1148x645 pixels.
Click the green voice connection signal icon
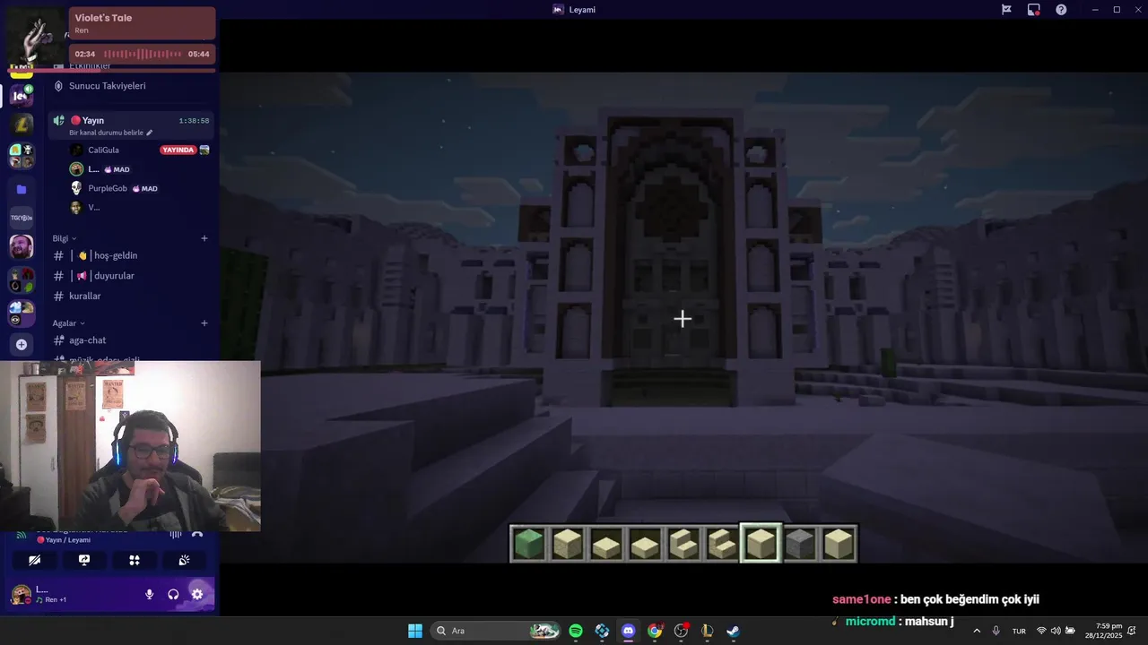point(22,535)
